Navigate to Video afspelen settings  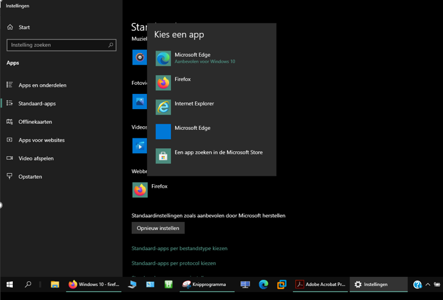coord(35,159)
